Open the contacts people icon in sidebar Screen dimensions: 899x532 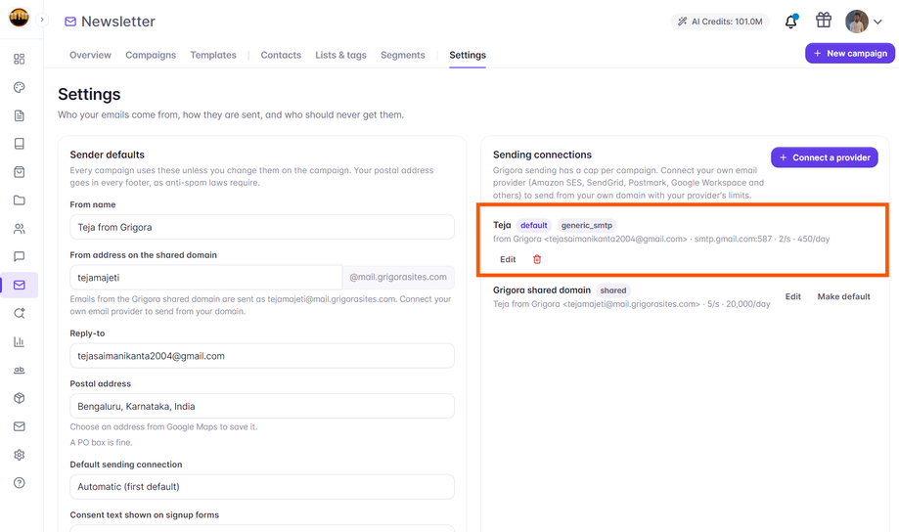(x=19, y=229)
